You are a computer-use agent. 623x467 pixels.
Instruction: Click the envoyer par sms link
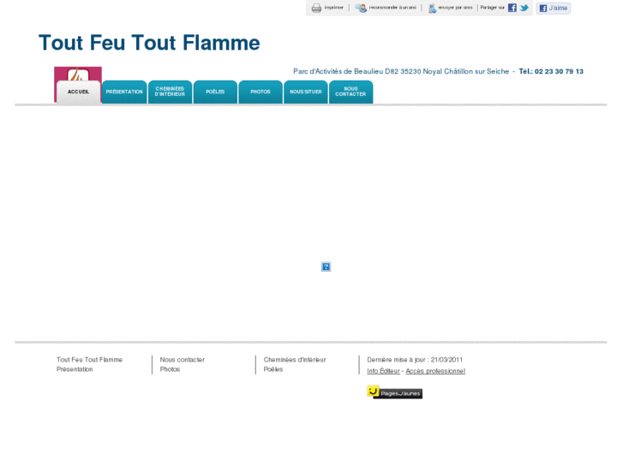point(455,8)
